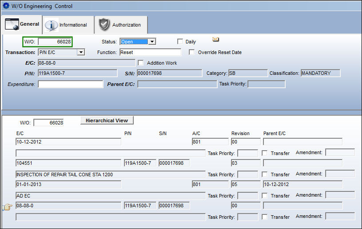Image resolution: width=362 pixels, height=229 pixels.
Task: Click the top W/O field 66028
Action: click(x=55, y=42)
